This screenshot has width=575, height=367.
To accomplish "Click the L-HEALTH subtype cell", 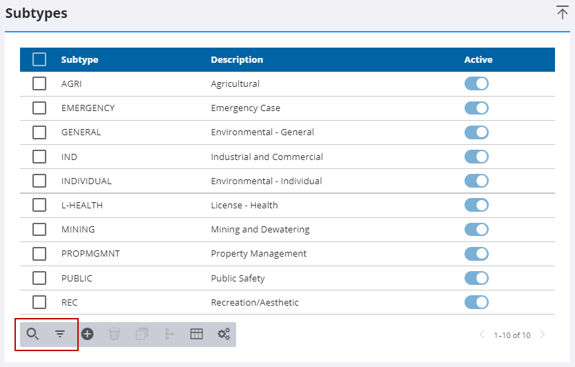I will [x=82, y=205].
